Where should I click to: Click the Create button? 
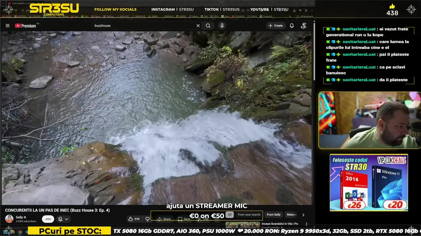coord(276,26)
